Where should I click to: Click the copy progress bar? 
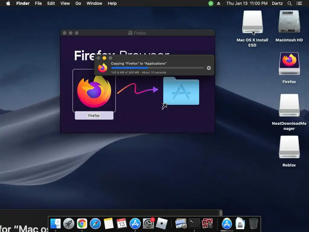click(x=158, y=68)
